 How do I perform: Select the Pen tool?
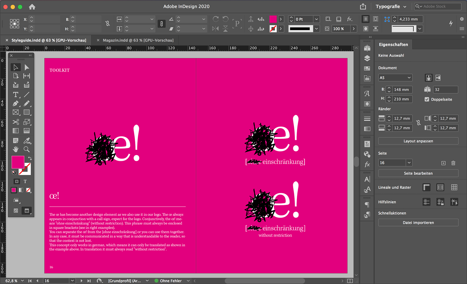click(x=16, y=104)
